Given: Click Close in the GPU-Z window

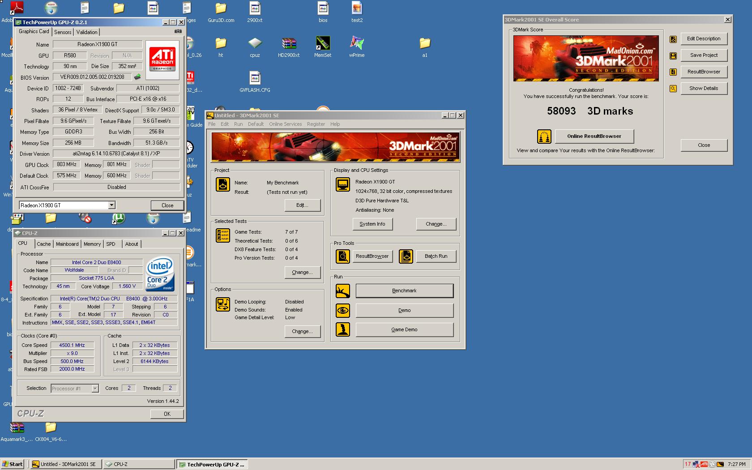Looking at the screenshot, I should click(167, 205).
